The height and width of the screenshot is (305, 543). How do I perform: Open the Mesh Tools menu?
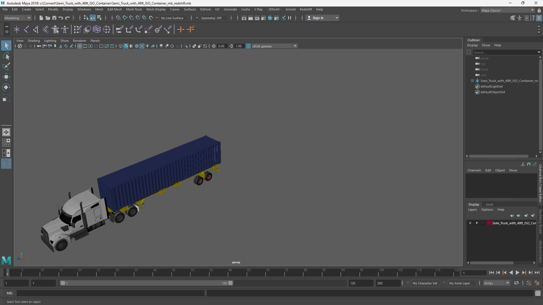tap(134, 9)
